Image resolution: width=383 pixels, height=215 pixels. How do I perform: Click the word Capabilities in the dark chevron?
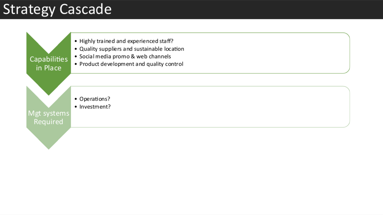(x=49, y=59)
